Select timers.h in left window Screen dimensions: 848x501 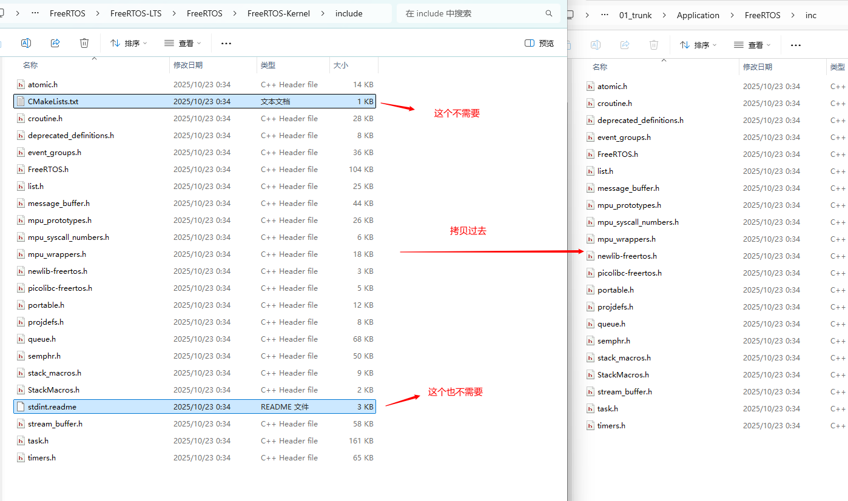click(195, 457)
